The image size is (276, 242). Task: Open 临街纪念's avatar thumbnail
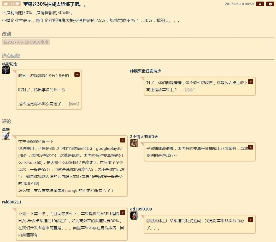click(x=6, y=70)
